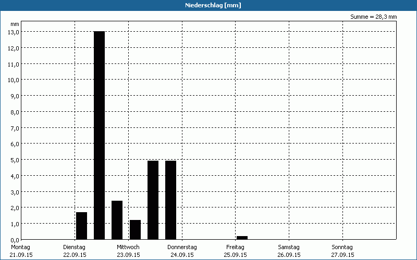Viewport: 417px width, 260px height.
Task: Click the 3,0 y-axis value
Action: (x=15, y=192)
